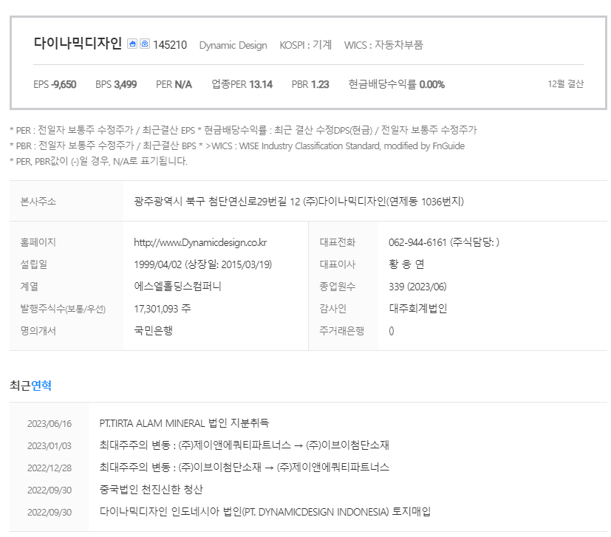Click the company name 다이나믹디자인 heading

(78, 44)
